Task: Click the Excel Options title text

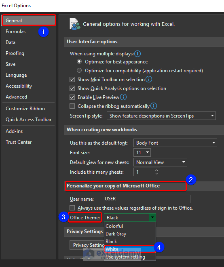Action: [x=16, y=6]
